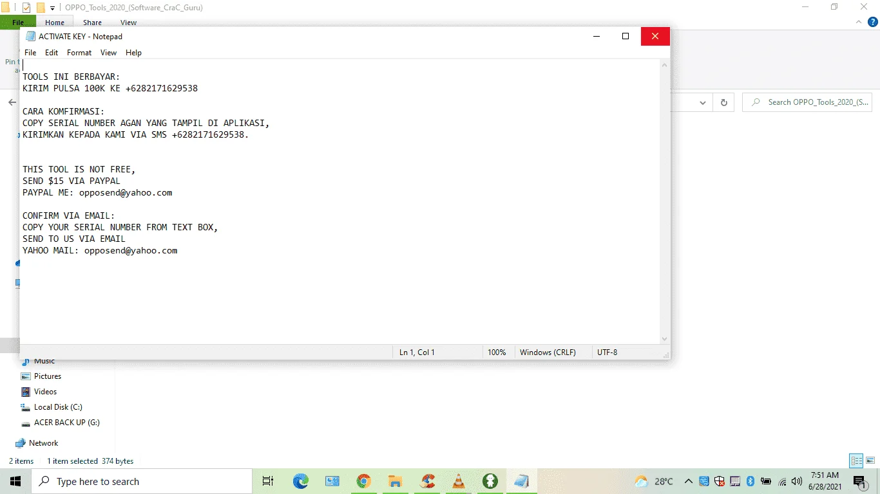Click Notepad scrollbar up arrow

665,65
